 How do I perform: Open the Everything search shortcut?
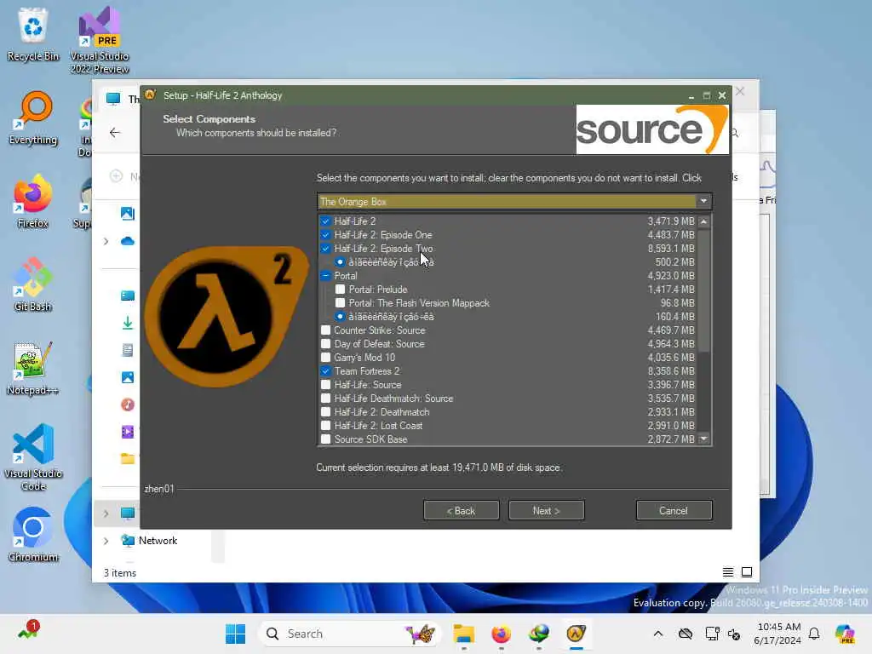coord(33,118)
